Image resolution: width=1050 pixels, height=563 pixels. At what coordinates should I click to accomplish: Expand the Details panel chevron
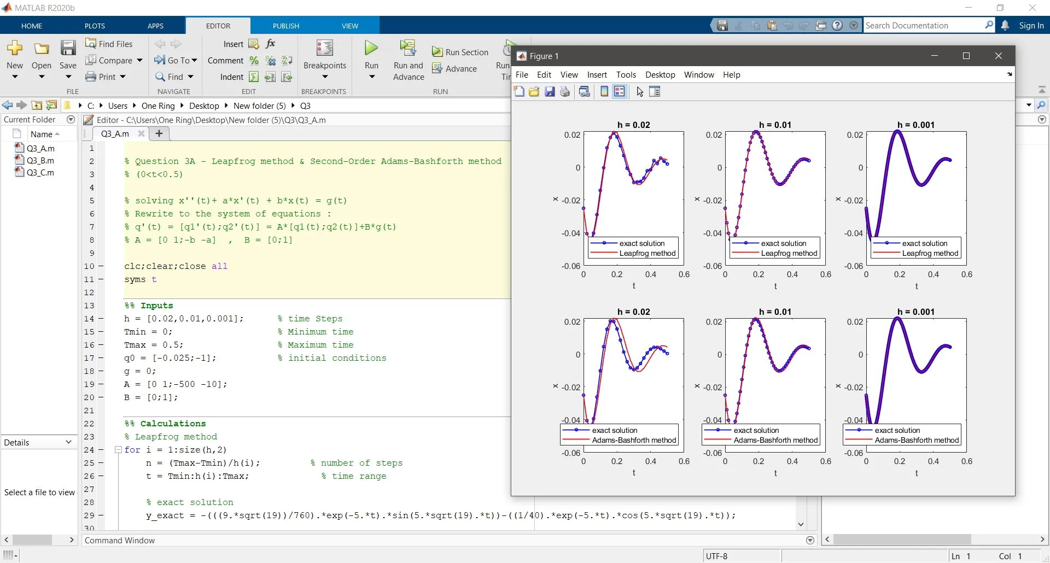tap(68, 442)
